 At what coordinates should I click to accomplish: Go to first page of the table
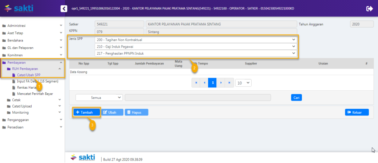pos(196,83)
